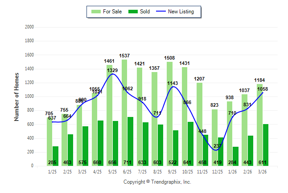This screenshot has width=288, height=193.
Task: Click the Copyright Trendgraphix, Inc. text
Action: (157, 182)
